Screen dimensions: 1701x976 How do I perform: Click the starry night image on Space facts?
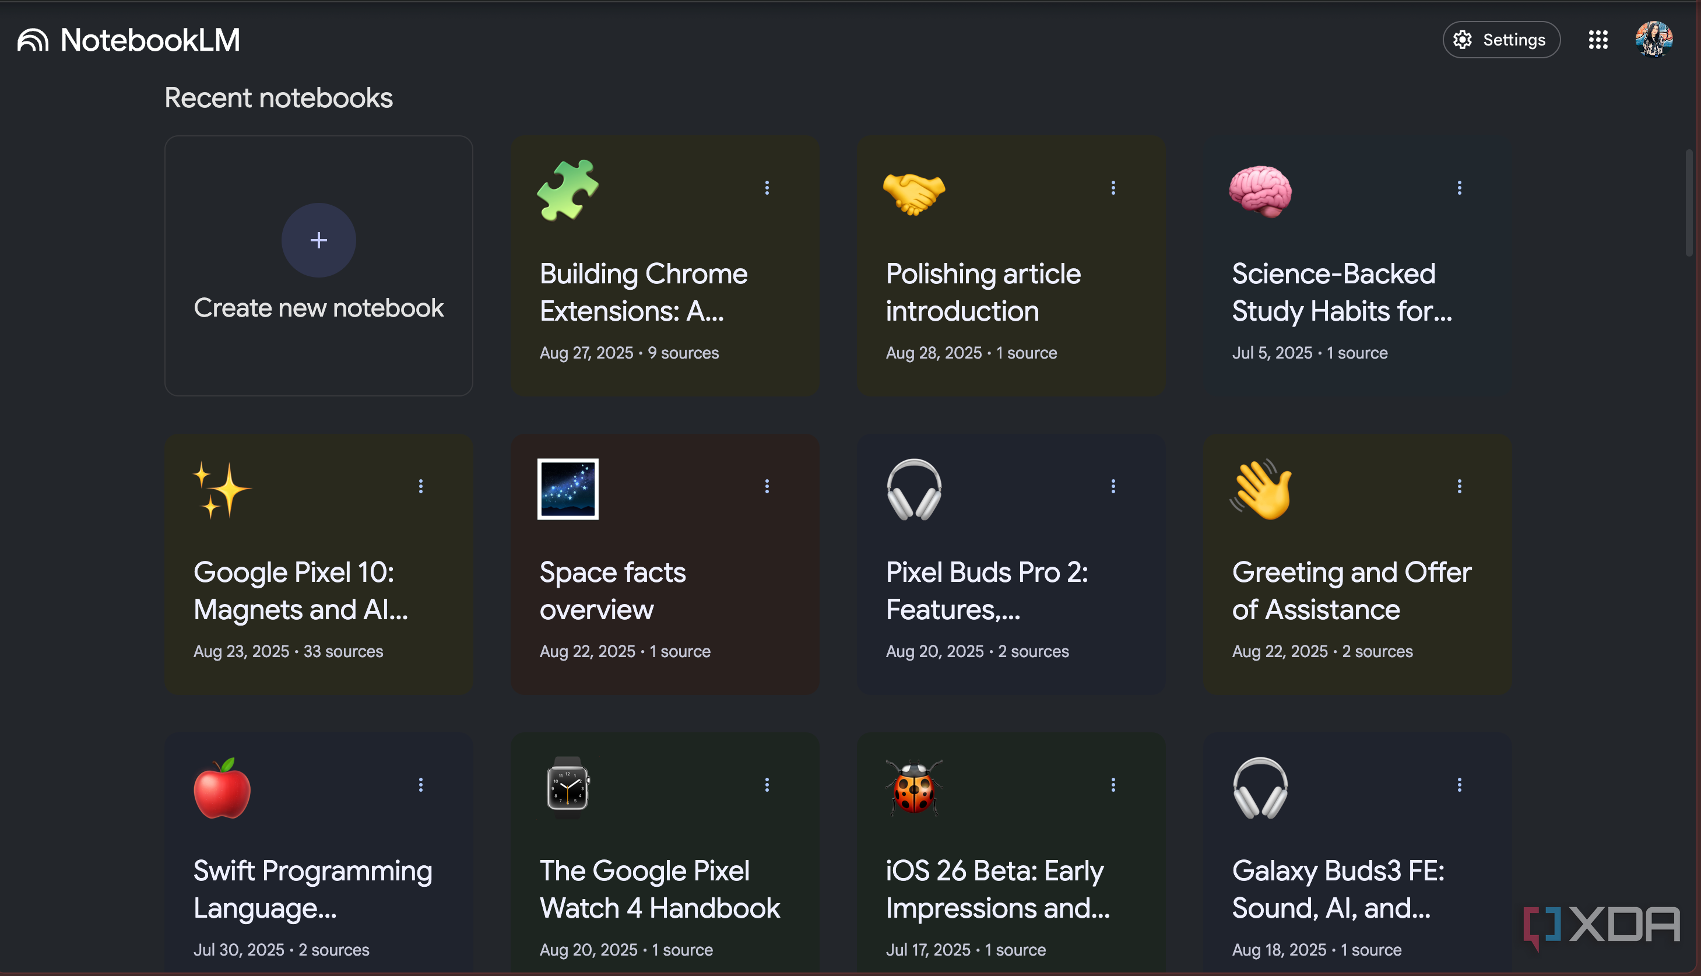(x=568, y=489)
